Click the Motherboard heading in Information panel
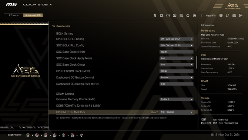 (208, 30)
